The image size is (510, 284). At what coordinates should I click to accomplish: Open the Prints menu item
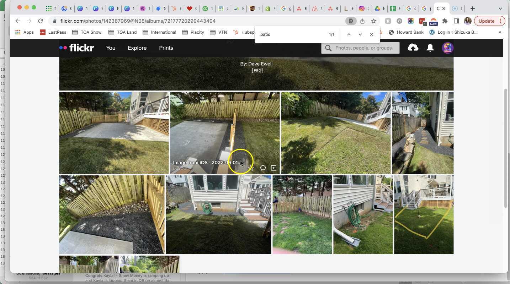tap(166, 48)
